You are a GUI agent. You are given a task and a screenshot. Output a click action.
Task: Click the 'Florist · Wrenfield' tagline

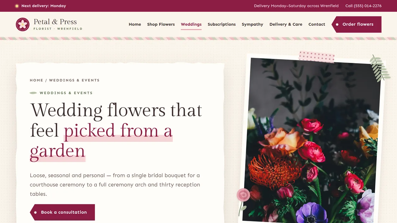[x=58, y=29]
